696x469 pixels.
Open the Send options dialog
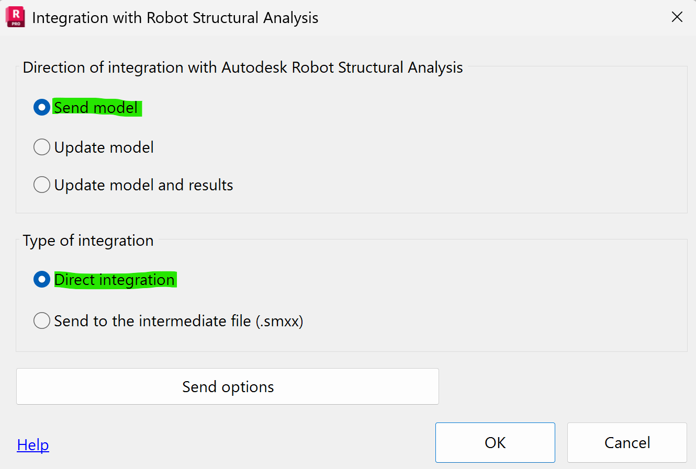tap(228, 387)
